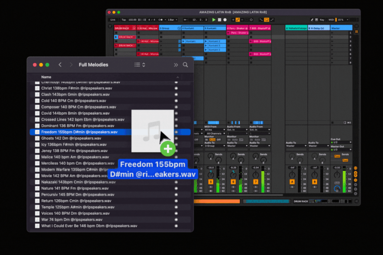Set track 5 monitor to Off

(218, 140)
